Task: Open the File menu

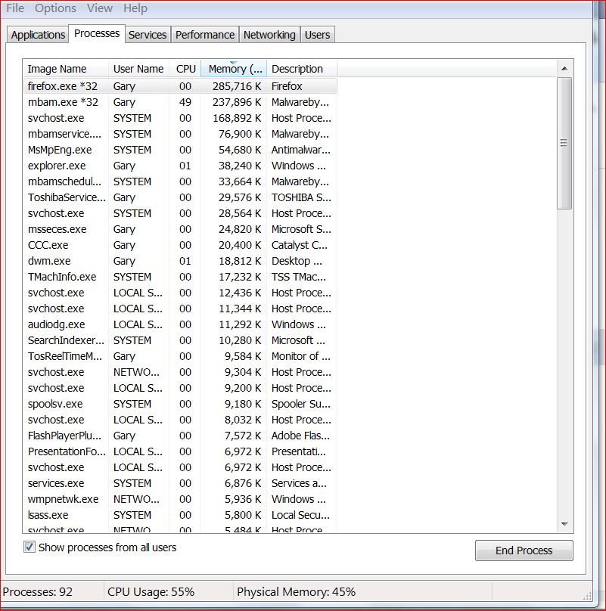Action: 15,8
